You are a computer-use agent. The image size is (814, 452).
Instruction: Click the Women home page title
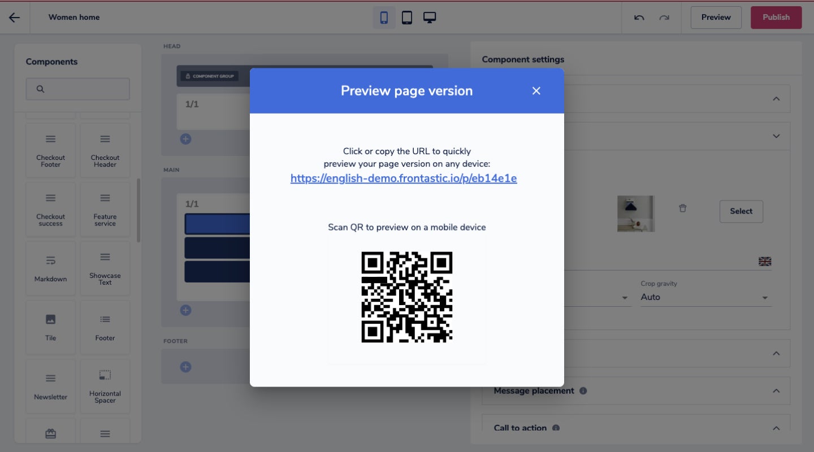[x=74, y=18]
